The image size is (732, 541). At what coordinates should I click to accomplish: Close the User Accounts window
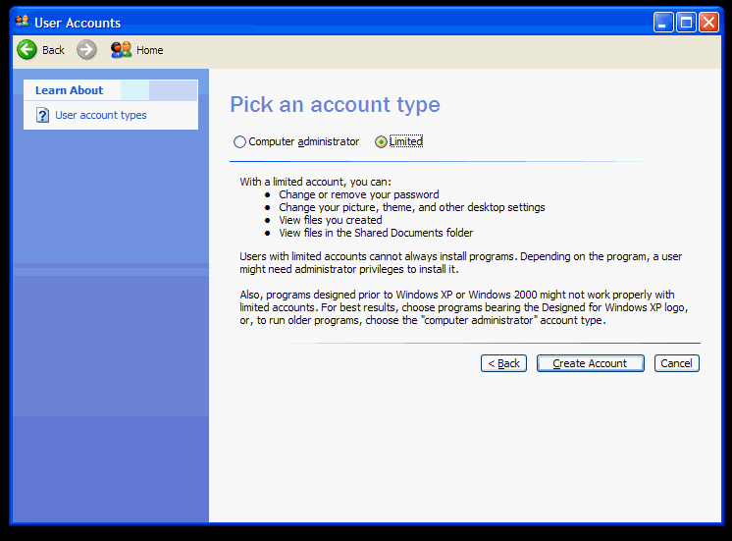pos(708,22)
